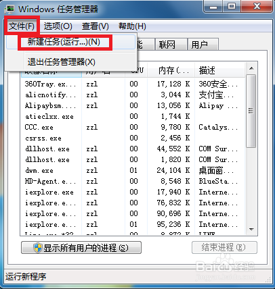Viewport: 275px width, 289px height.
Task: Select iexplore row with 76,832 K
Action: [x=133, y=203]
